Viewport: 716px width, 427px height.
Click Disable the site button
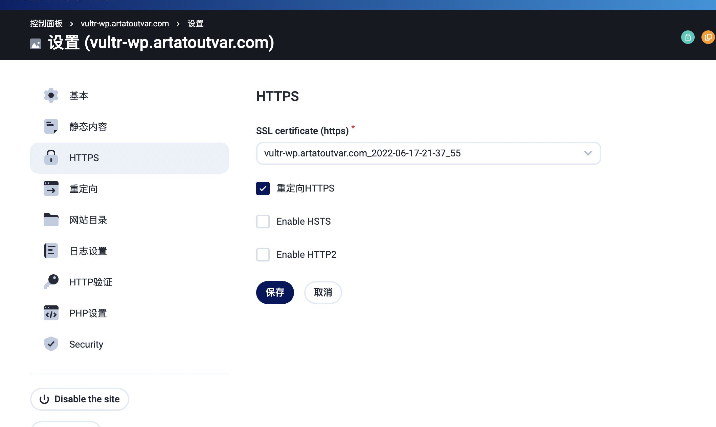(80, 399)
